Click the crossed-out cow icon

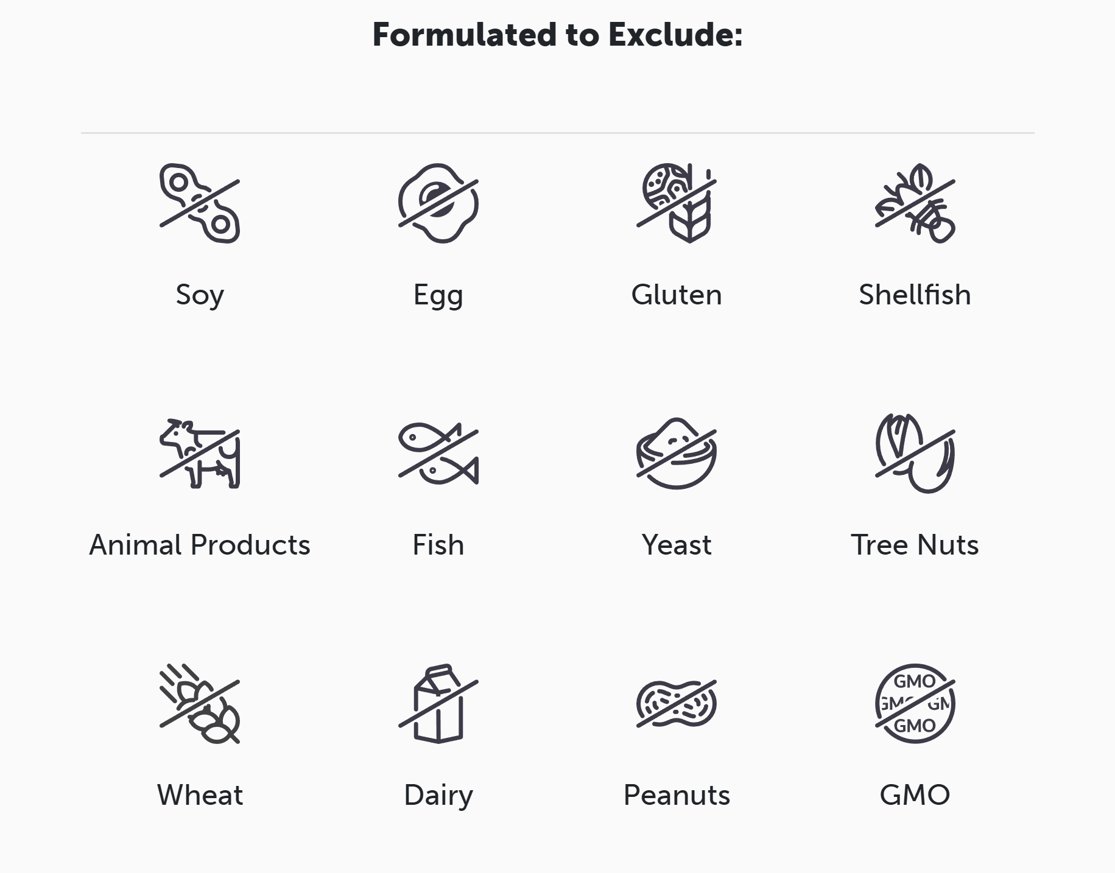pyautogui.click(x=200, y=454)
